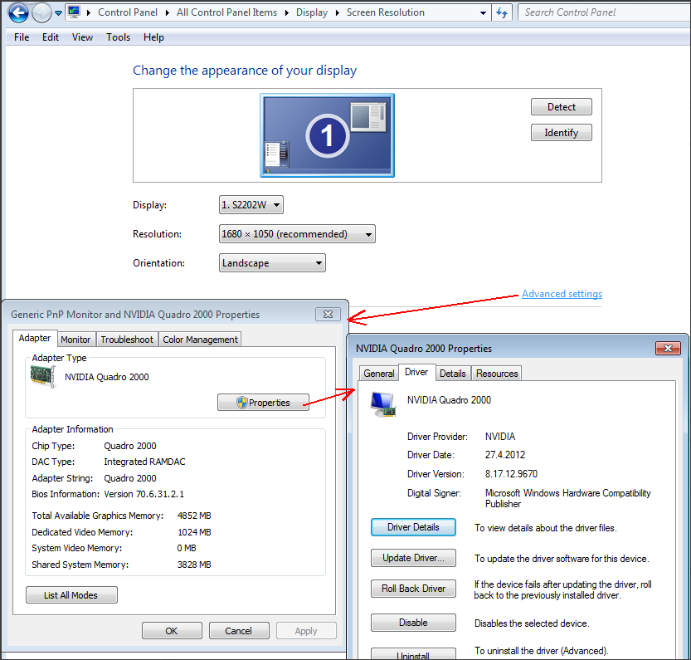Click the Control Panel icon in address bar
Image resolution: width=691 pixels, height=660 pixels.
click(x=74, y=12)
